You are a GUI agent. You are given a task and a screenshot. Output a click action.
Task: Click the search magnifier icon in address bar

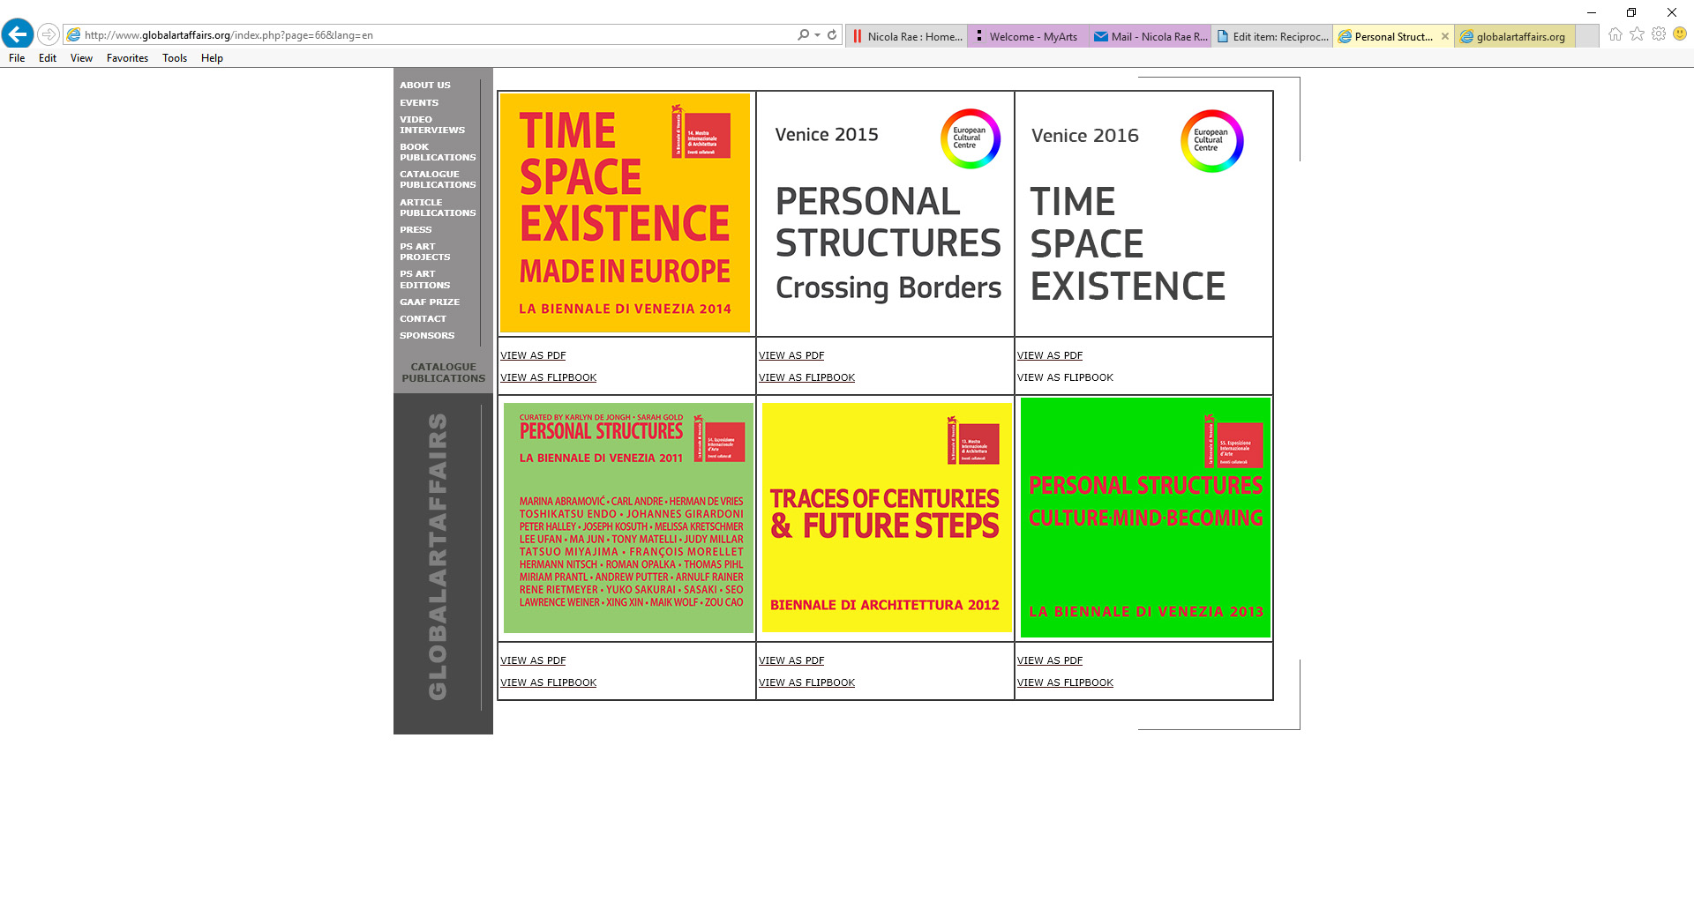coord(803,34)
